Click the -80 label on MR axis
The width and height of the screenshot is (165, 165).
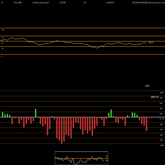coord(161,140)
